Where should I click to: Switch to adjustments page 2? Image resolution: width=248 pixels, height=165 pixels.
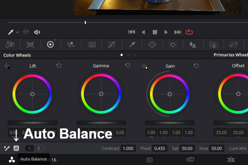coord(38,148)
